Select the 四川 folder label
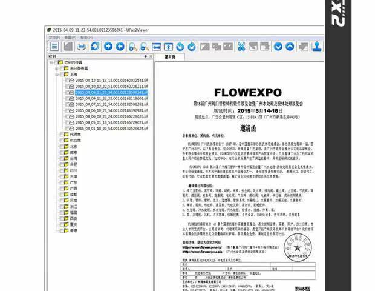 tap(74, 170)
